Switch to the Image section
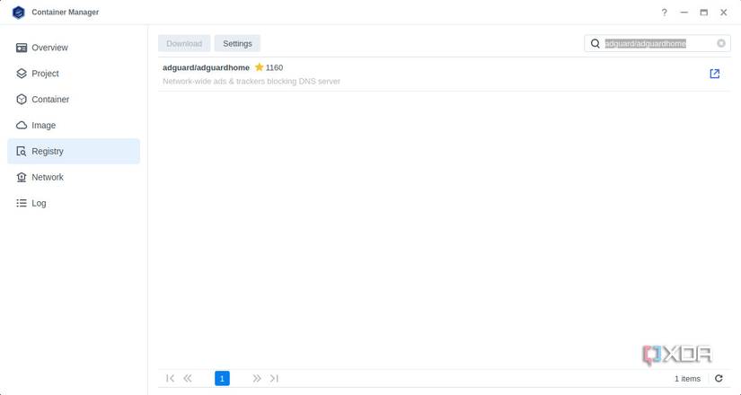741x395 pixels. pos(74,126)
